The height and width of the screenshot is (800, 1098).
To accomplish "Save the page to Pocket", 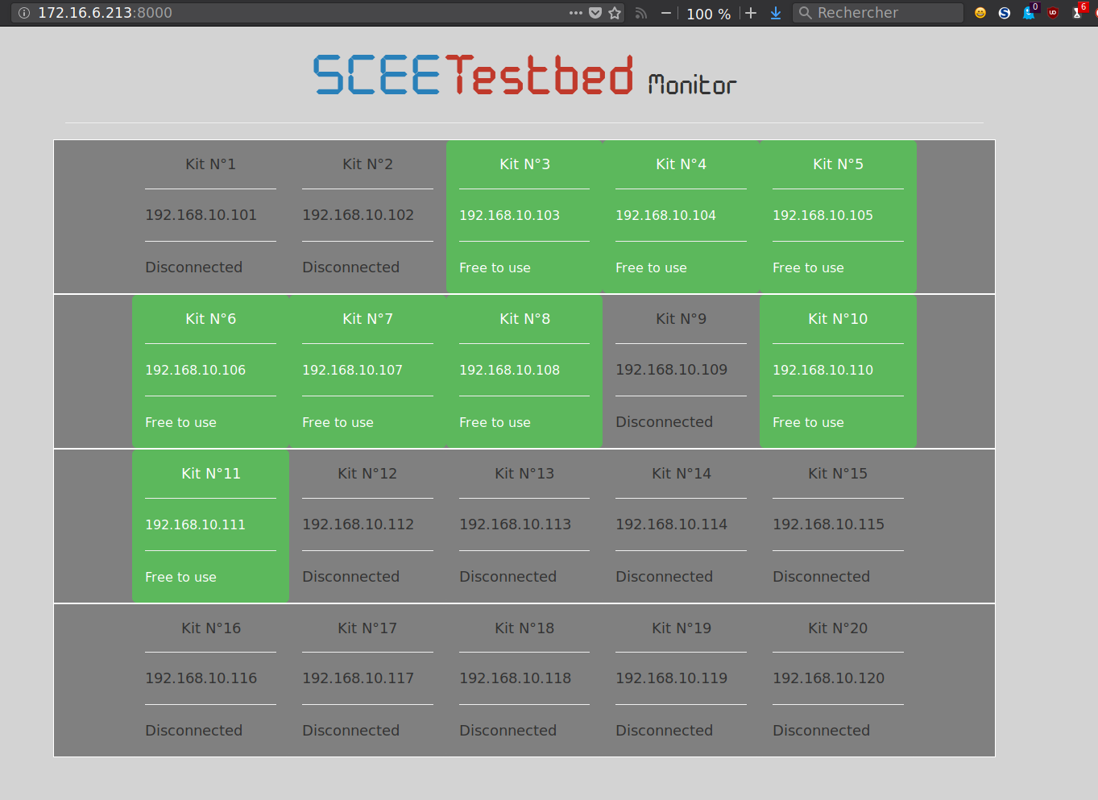I will [x=595, y=13].
